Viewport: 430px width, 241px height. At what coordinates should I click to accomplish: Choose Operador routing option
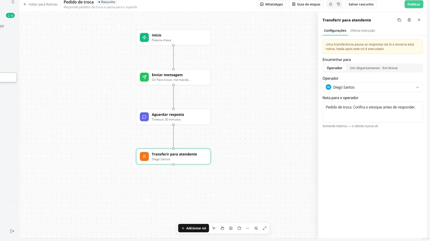coord(334,68)
